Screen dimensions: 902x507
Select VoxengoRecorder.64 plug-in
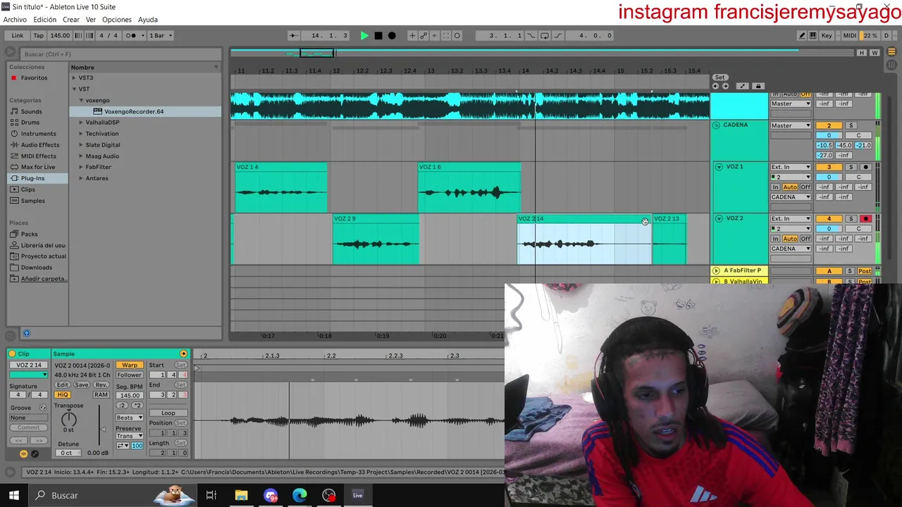[x=134, y=111]
